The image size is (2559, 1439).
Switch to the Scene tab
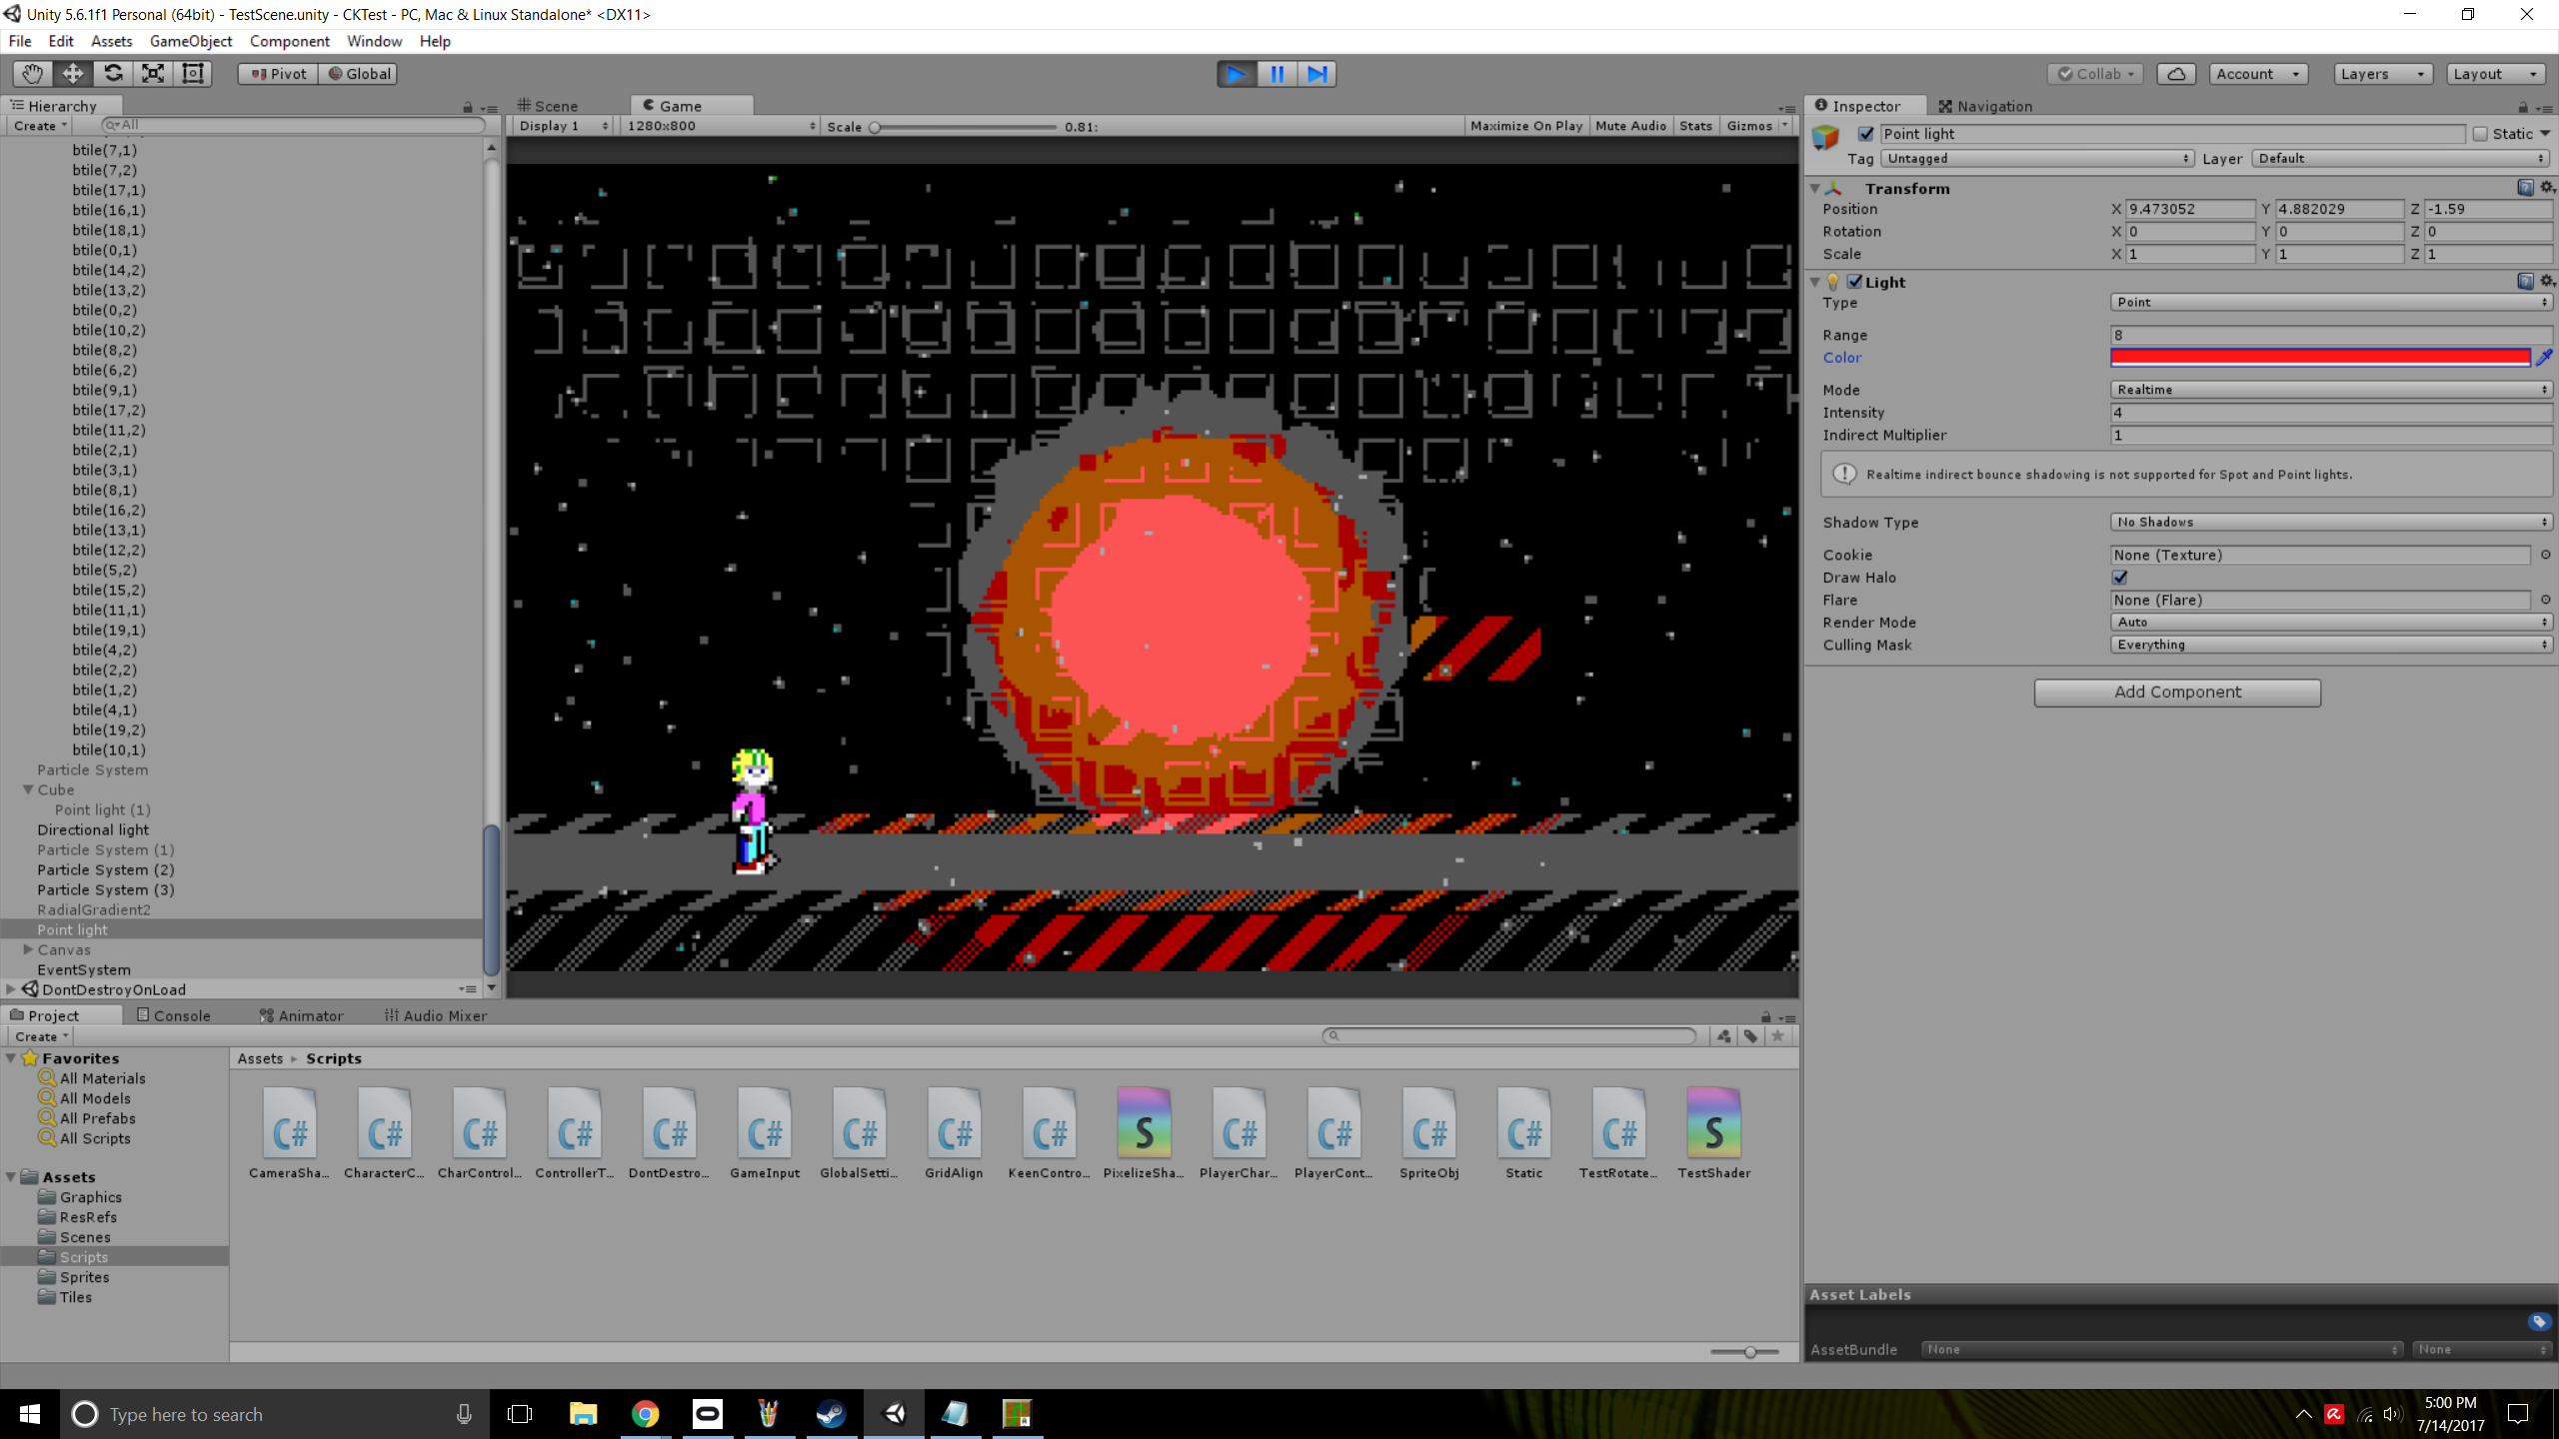tap(548, 106)
